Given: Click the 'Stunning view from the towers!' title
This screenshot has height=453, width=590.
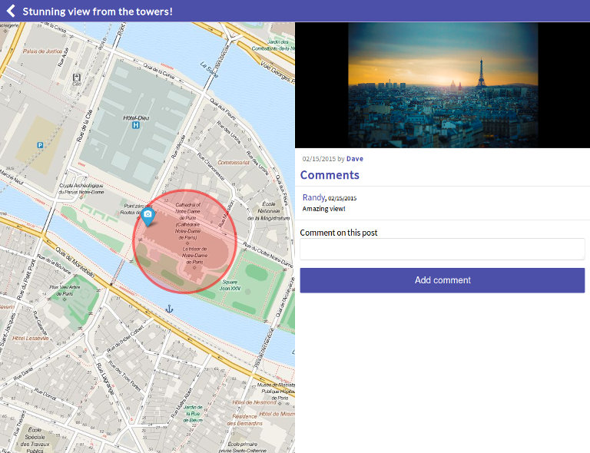Looking at the screenshot, I should pyautogui.click(x=98, y=12).
